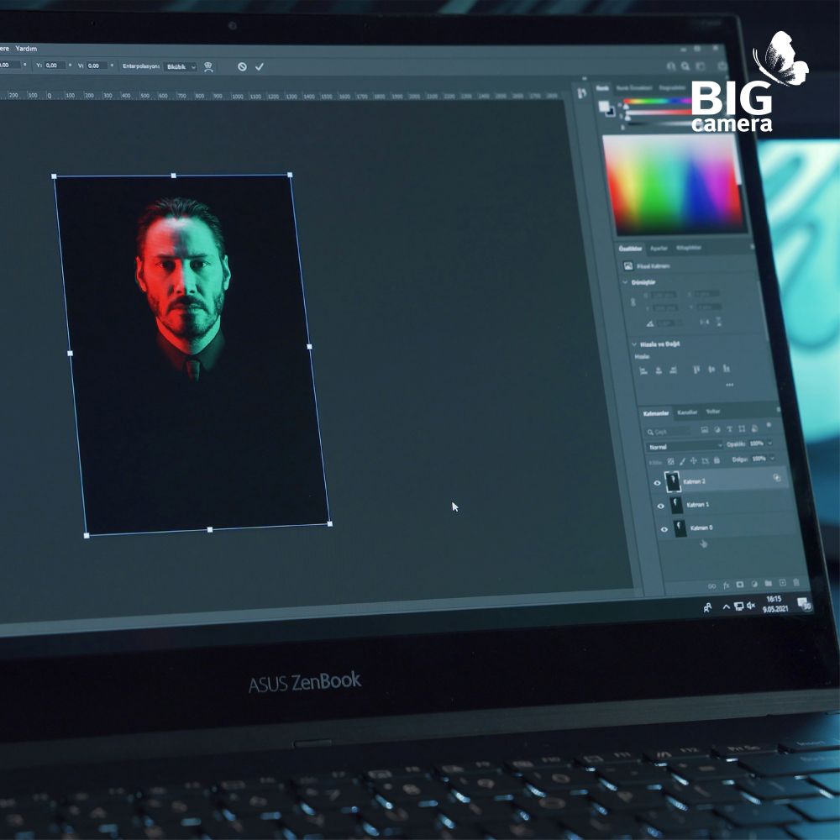Screen dimensions: 840x840
Task: Switch to the Ayarlar tab
Action: tap(659, 248)
